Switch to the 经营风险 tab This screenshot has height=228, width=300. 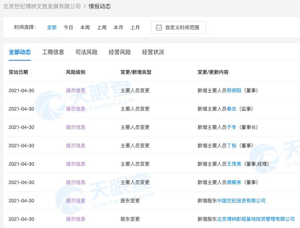119,52
